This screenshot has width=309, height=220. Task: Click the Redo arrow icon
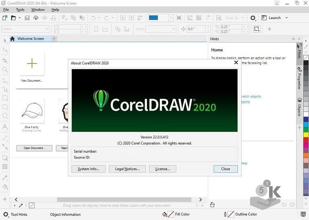click(106, 18)
